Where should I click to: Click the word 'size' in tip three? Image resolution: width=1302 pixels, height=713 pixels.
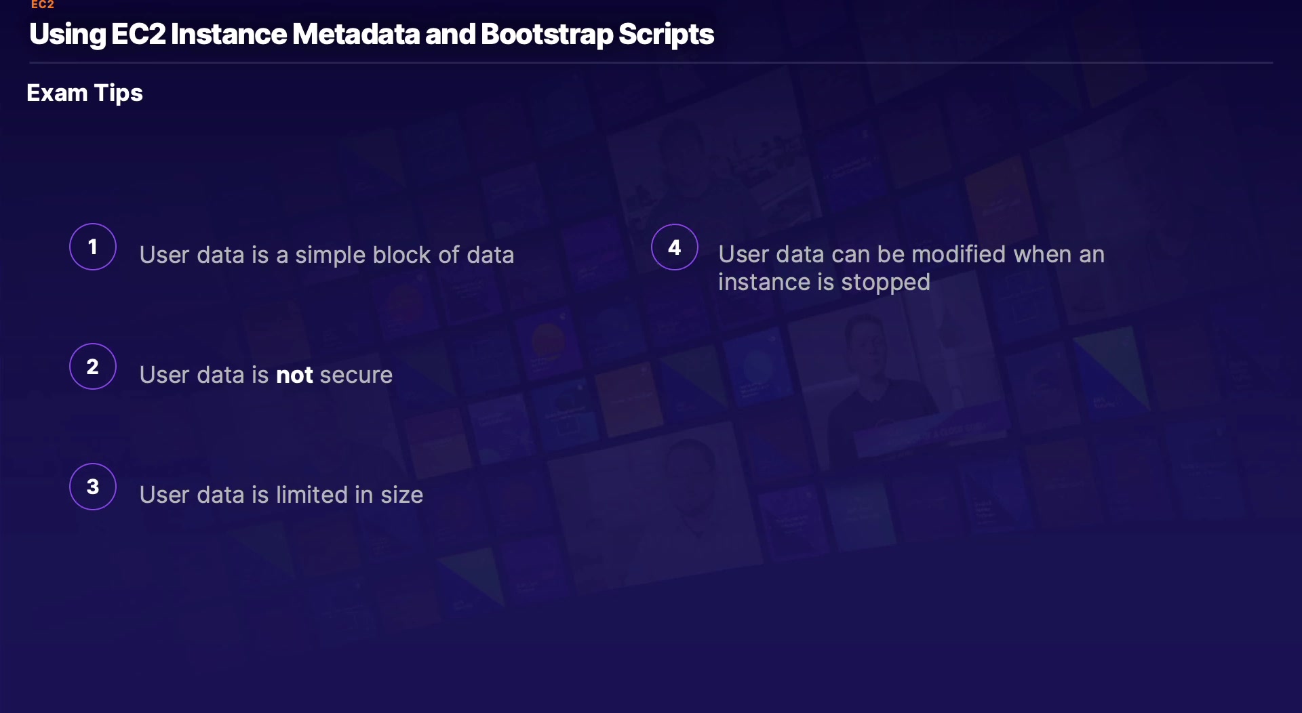pos(401,495)
